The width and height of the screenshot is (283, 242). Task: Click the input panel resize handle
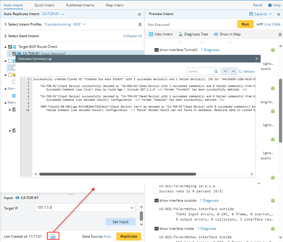(x=71, y=194)
